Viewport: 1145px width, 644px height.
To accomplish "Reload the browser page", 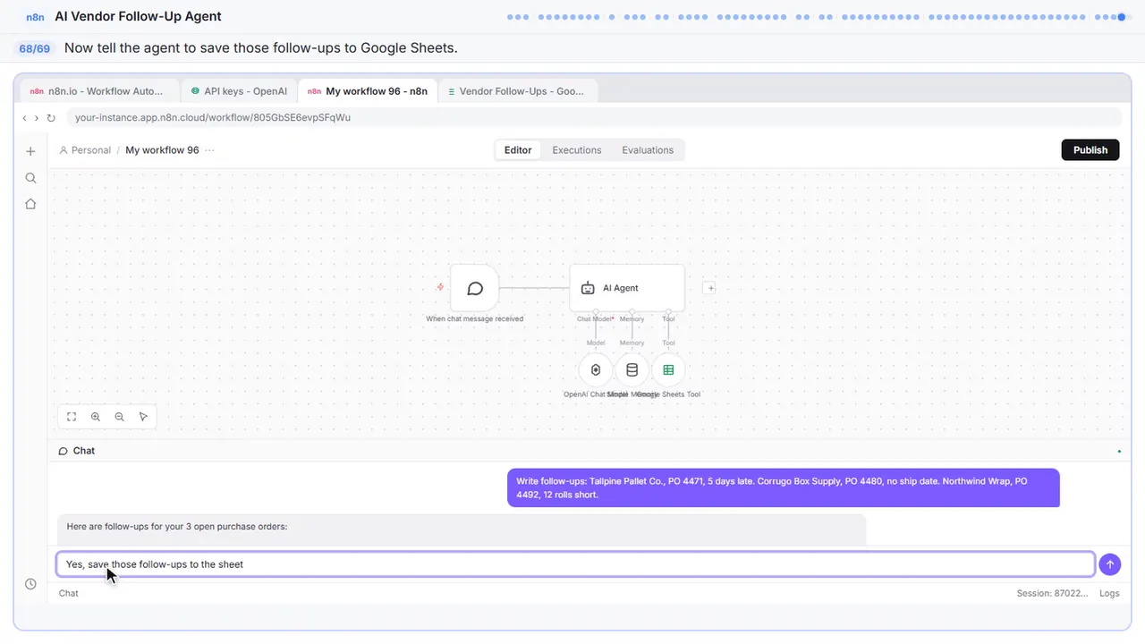I will click(51, 117).
